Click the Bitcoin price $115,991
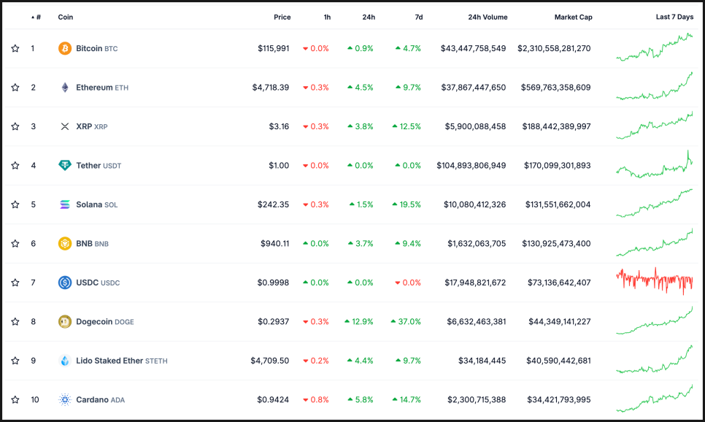Viewport: 705px width, 422px height. click(x=274, y=48)
